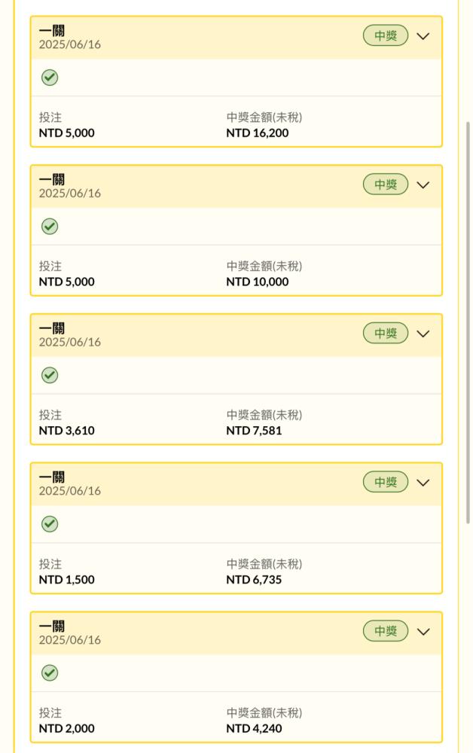
Task: Click the vertical scrollbar on the right
Action: [x=468, y=323]
